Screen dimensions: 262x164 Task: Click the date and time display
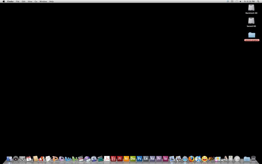click(249, 1)
